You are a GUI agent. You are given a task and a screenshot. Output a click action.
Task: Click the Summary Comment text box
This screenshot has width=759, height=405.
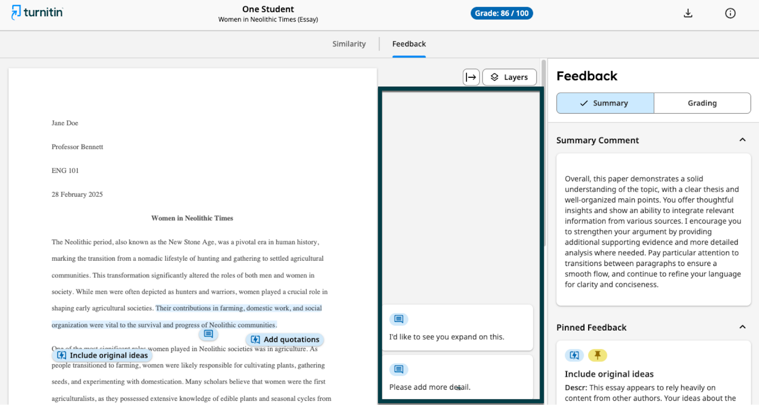coord(653,230)
